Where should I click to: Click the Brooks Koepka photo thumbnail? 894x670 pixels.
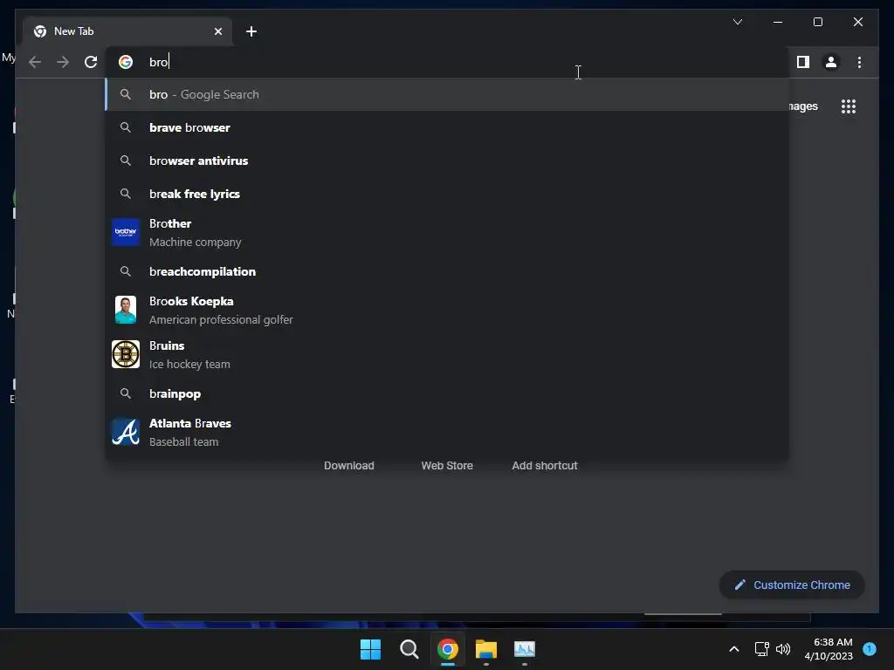pos(126,310)
